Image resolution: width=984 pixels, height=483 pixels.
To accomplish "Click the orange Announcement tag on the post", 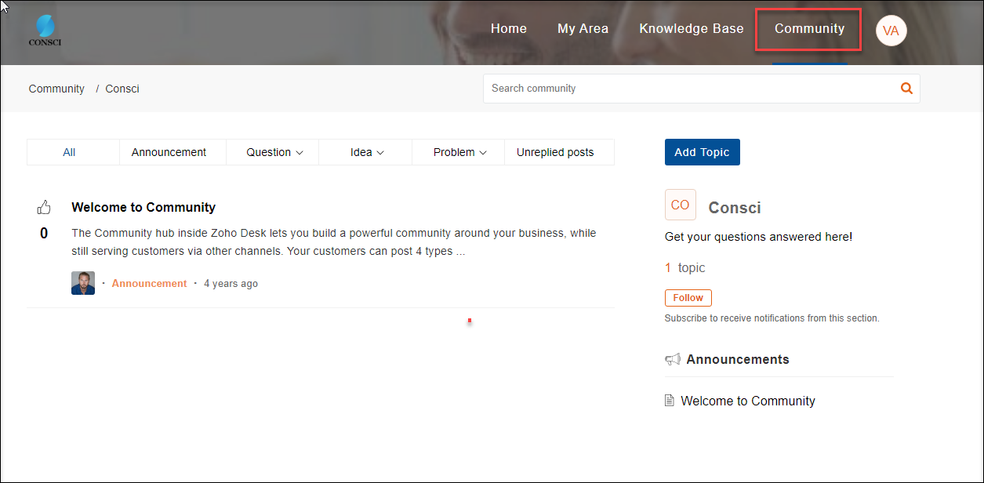I will 149,284.
